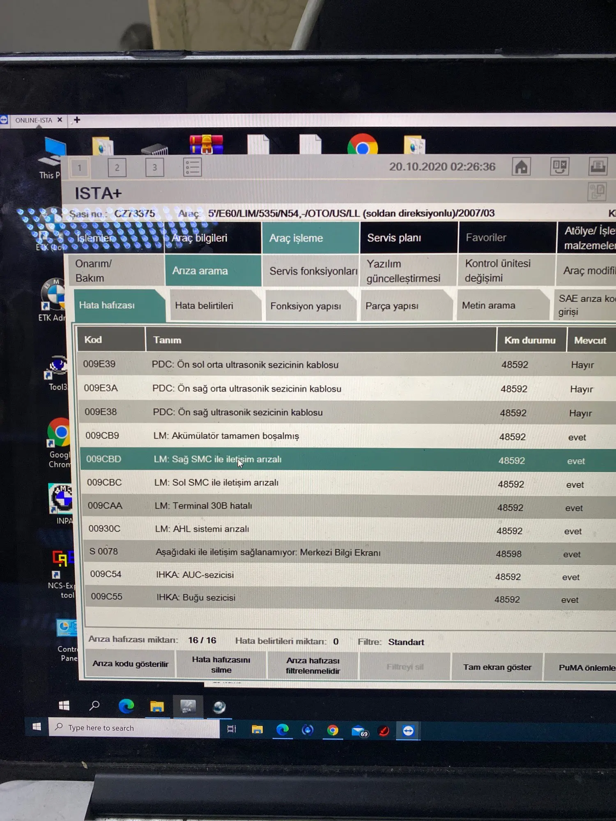
Task: Launch the INPA desktop shortcut
Action: tap(62, 504)
